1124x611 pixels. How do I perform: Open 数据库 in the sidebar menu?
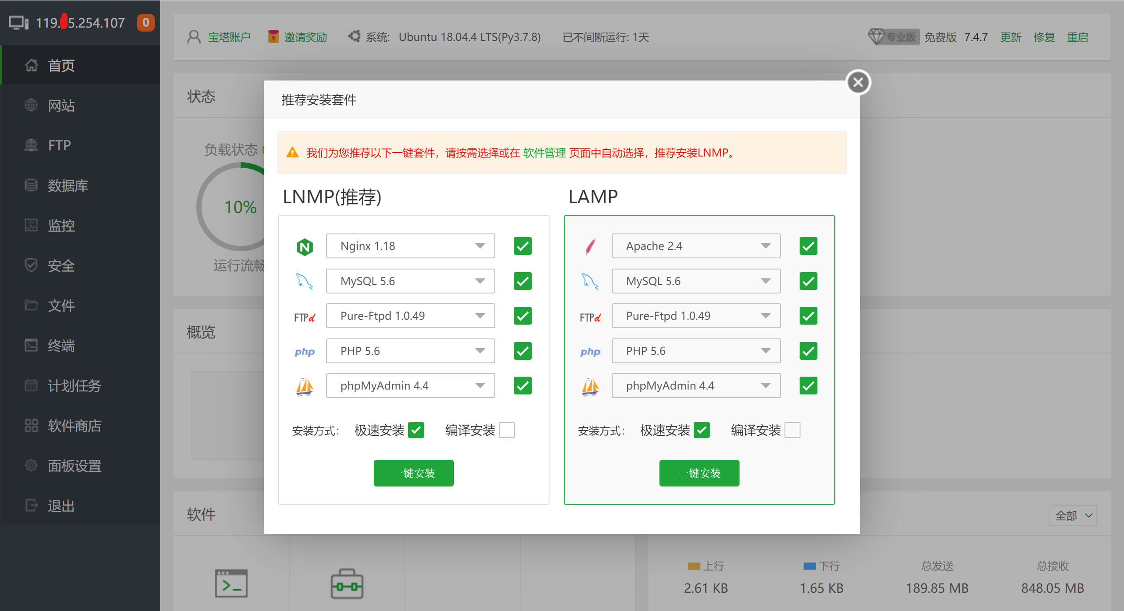pyautogui.click(x=80, y=185)
